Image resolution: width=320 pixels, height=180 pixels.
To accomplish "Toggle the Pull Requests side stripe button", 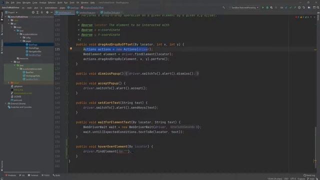I will tap(2, 46).
